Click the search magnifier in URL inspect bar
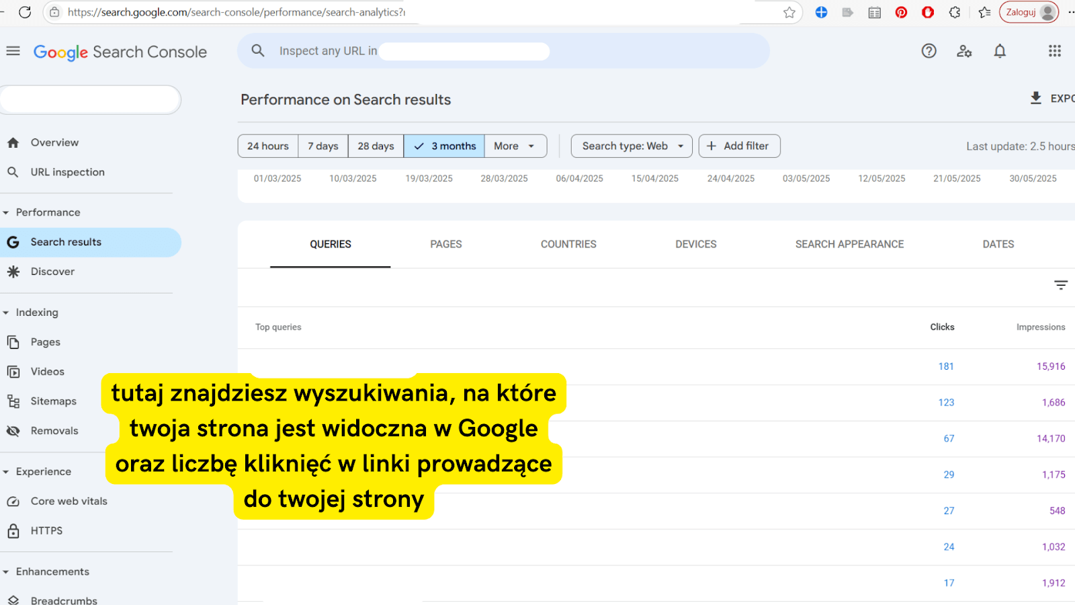Viewport: 1075px width, 605px height. point(258,50)
